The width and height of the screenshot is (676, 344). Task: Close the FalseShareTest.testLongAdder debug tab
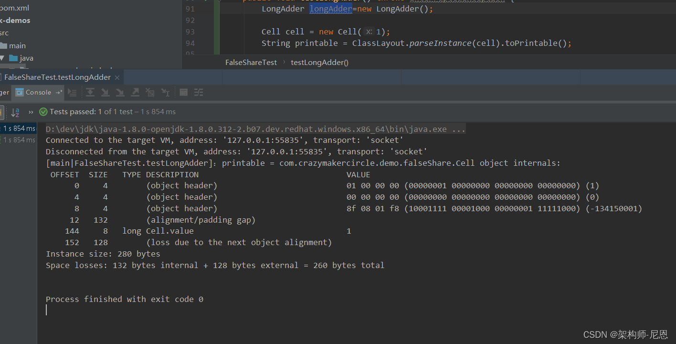[x=117, y=77]
